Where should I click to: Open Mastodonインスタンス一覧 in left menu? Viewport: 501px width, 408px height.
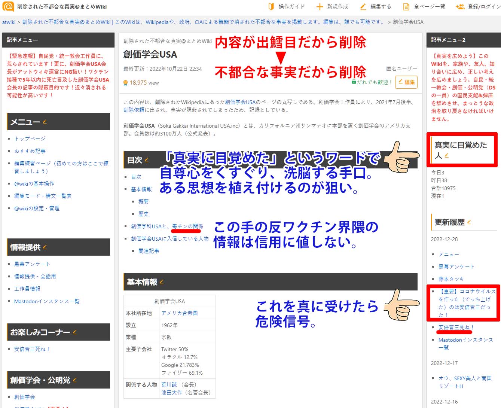click(47, 301)
